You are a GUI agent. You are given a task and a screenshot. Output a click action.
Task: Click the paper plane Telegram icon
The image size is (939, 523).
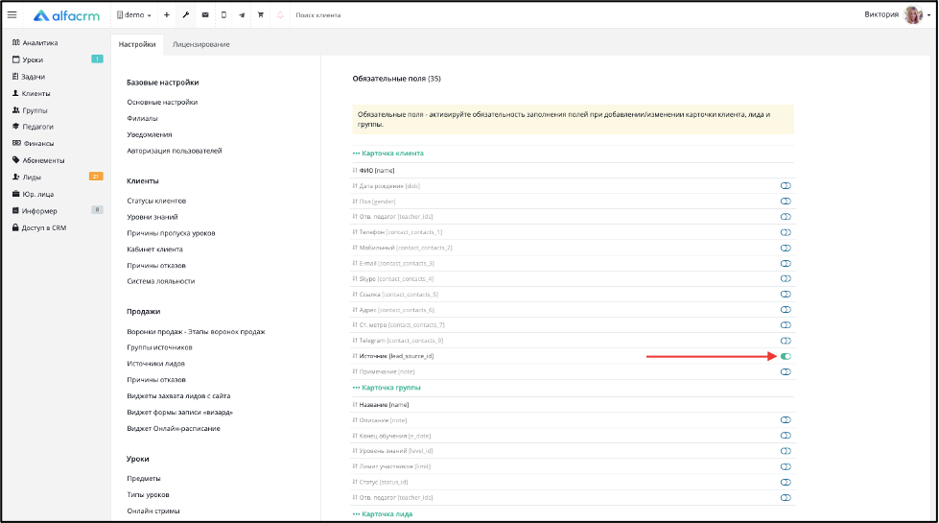[x=242, y=15]
